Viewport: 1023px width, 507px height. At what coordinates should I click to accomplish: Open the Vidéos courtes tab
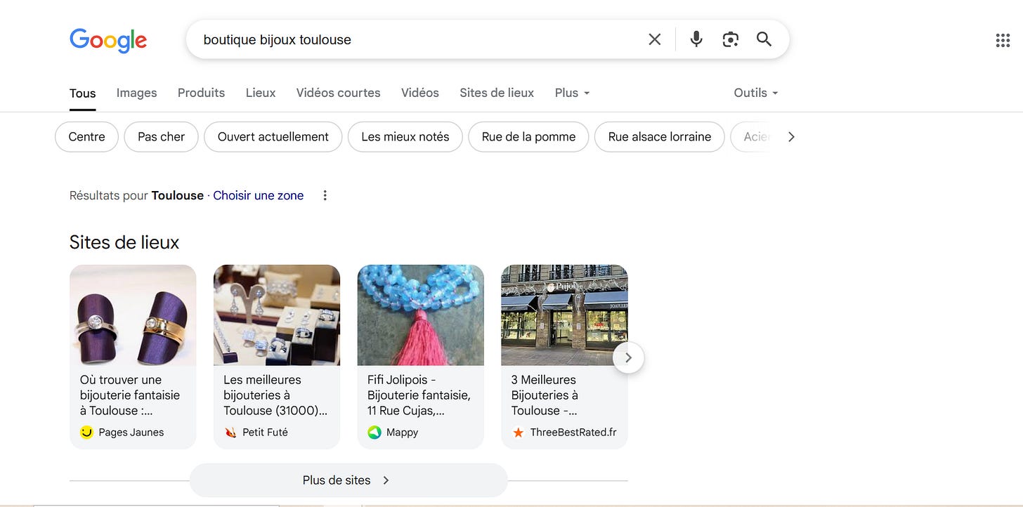pyautogui.click(x=339, y=93)
